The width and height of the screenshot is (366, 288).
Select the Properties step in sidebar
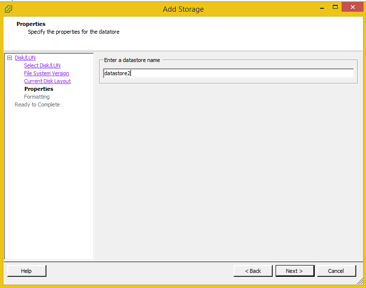[x=39, y=89]
